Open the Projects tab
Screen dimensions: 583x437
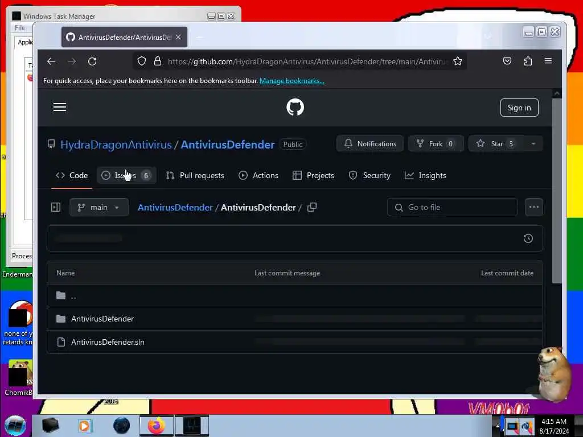point(314,175)
